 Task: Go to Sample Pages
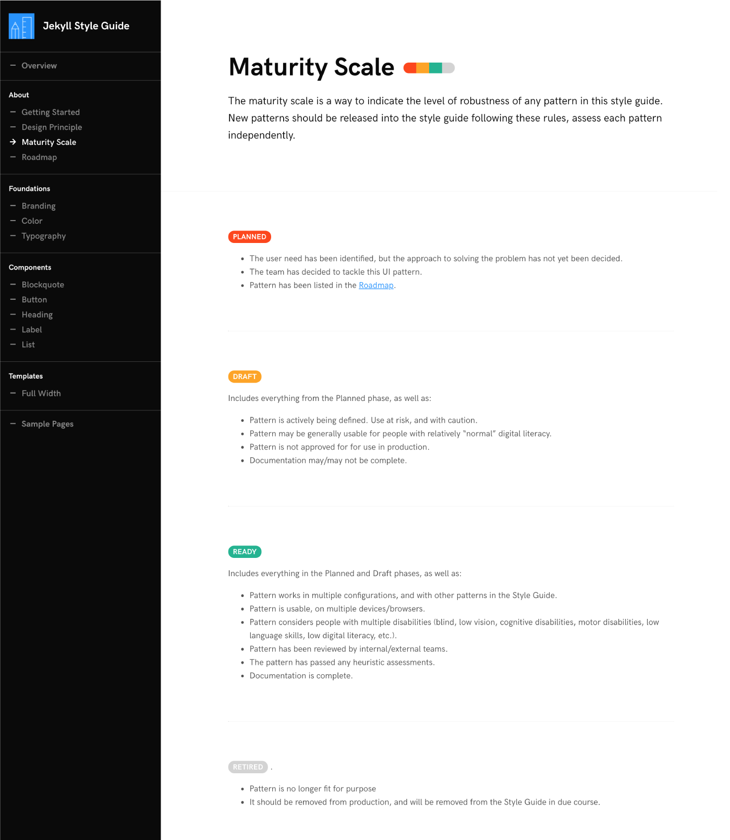coord(47,424)
